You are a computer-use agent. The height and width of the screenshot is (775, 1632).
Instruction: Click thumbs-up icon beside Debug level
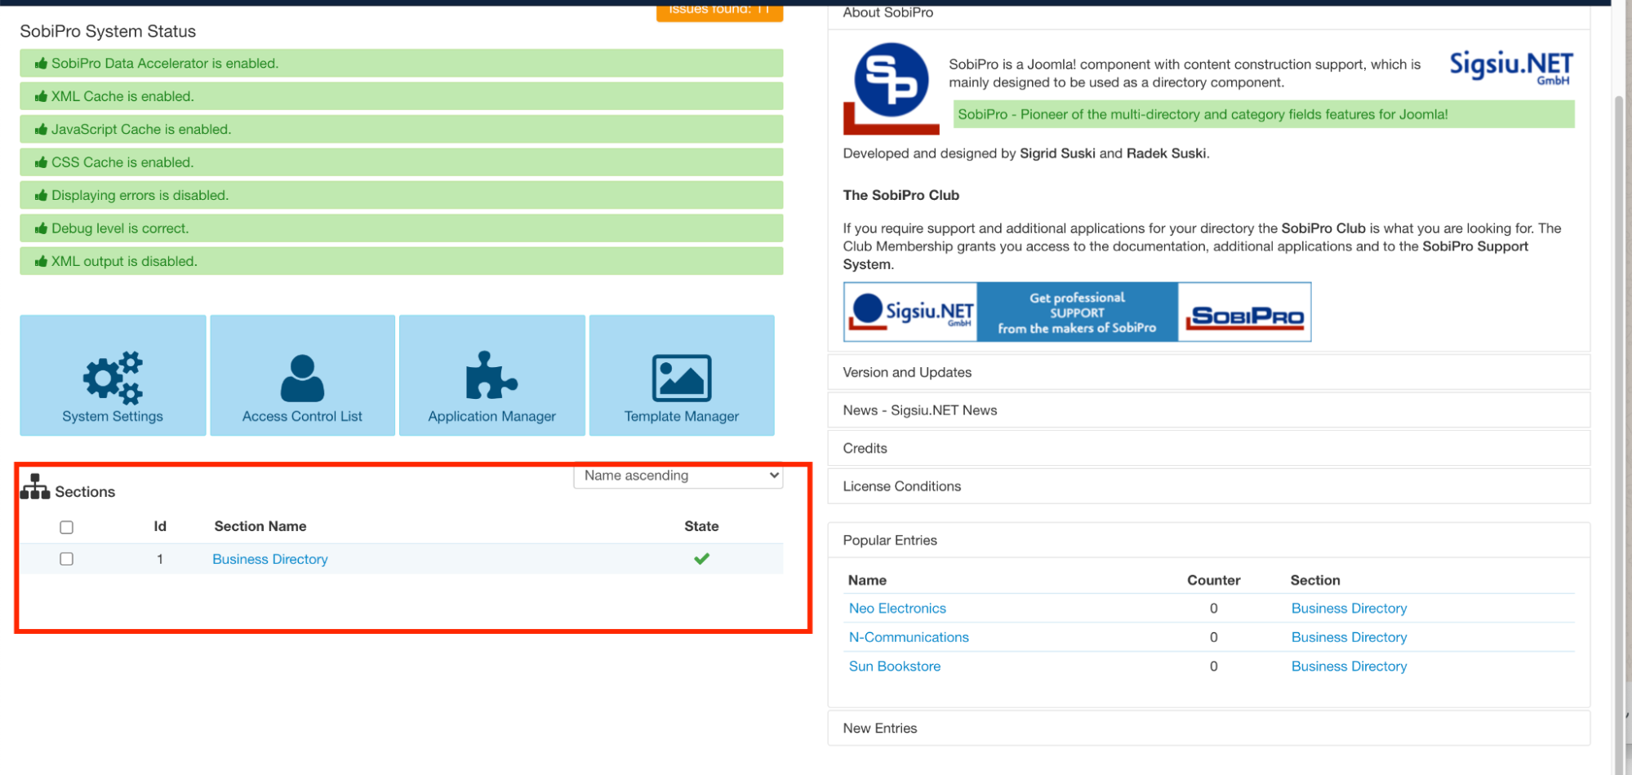pos(41,228)
